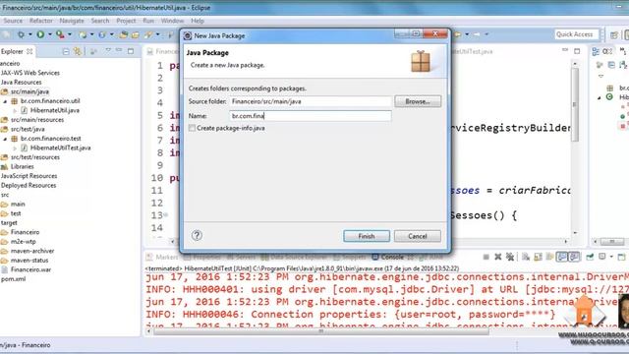
Task: Toggle console Scroll Lock icon
Action: click(x=538, y=257)
